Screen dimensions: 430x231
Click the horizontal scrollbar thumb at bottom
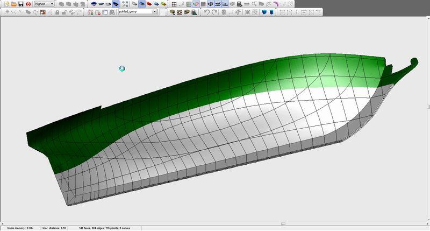(x=283, y=223)
